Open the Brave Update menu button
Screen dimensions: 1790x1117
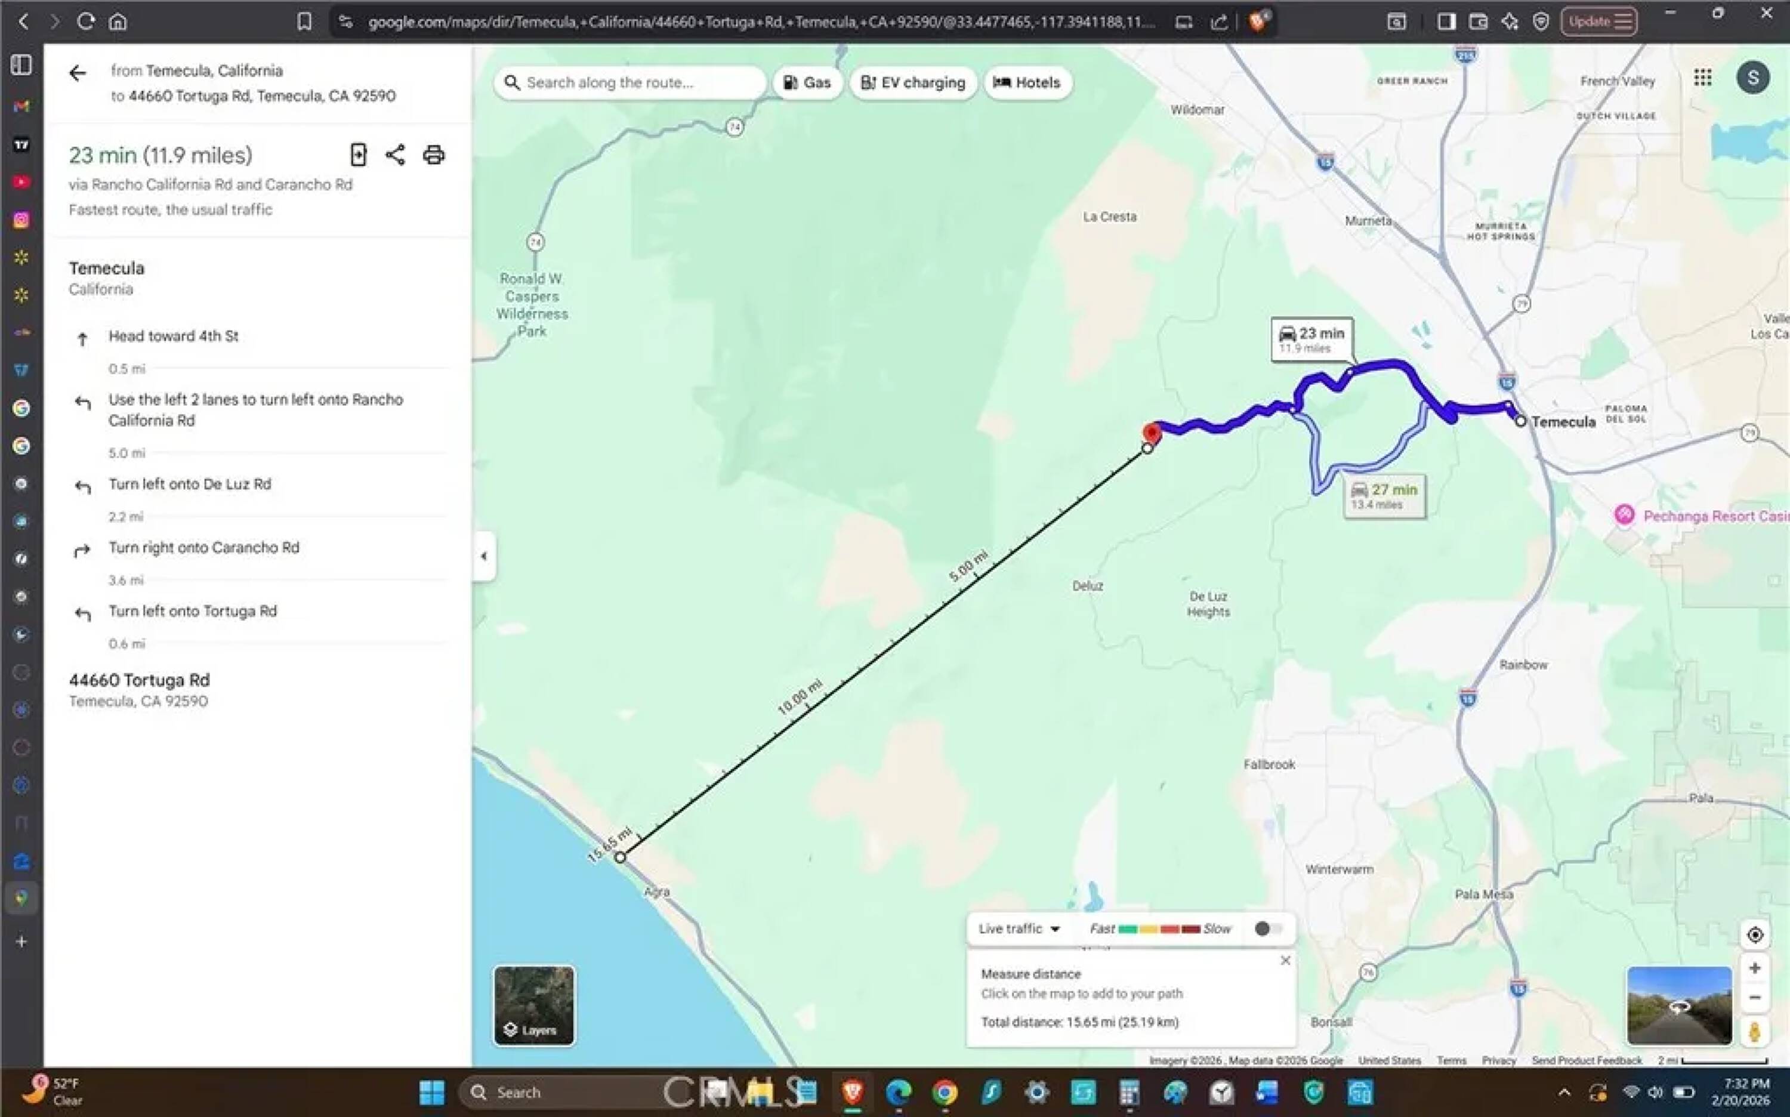click(1598, 21)
